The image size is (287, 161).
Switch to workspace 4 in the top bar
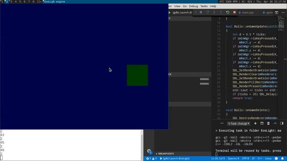(16, 1)
